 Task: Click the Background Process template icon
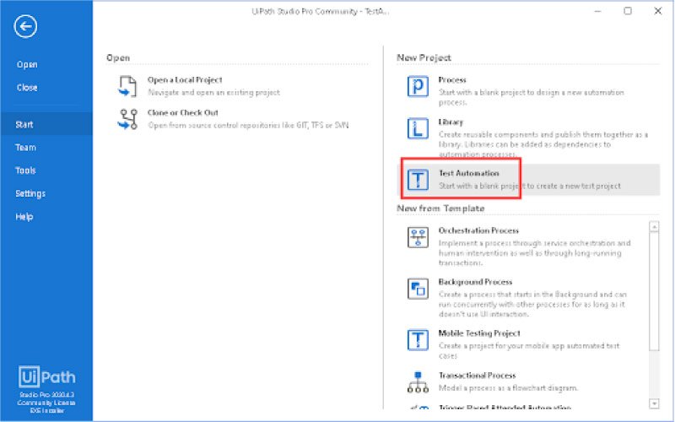point(418,288)
